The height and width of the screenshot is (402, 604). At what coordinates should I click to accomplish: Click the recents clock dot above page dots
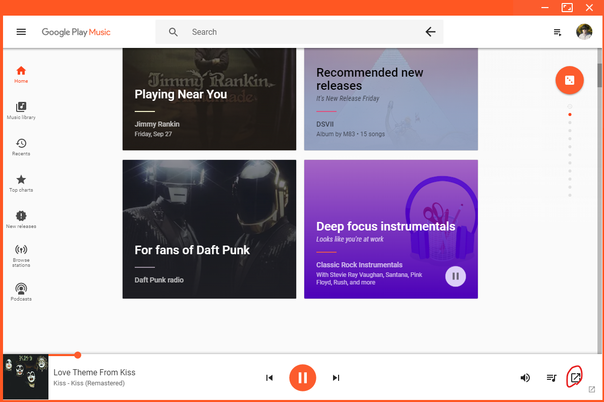570,106
